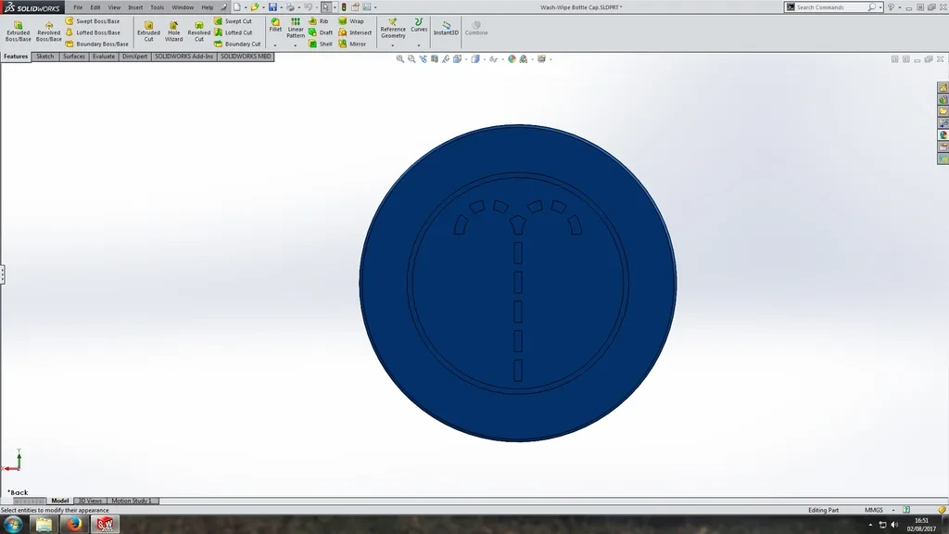
Task: Switch to the DimXpert tab
Action: (x=134, y=57)
